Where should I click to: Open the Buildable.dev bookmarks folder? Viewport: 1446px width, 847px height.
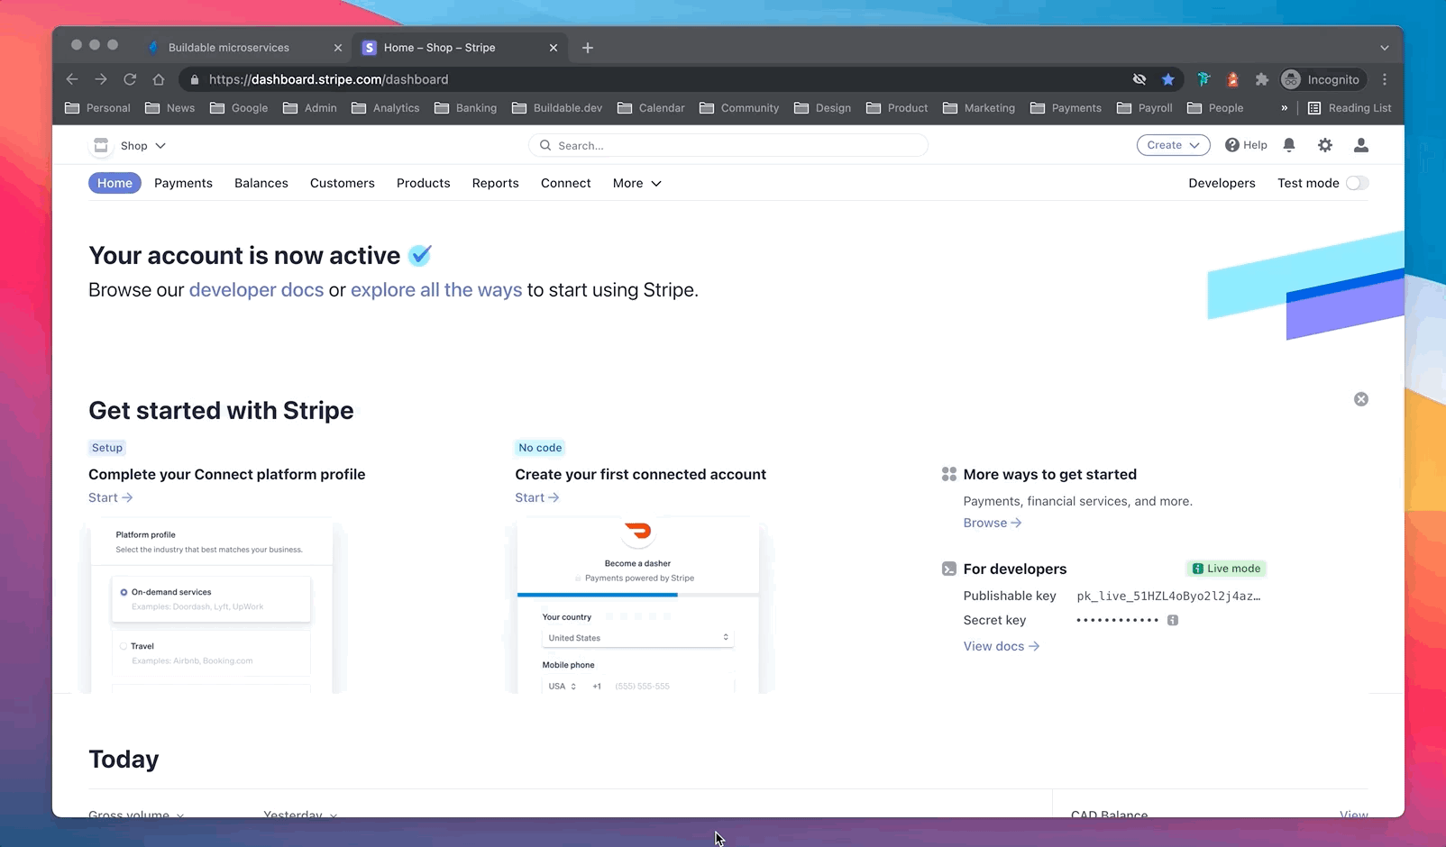(x=557, y=108)
